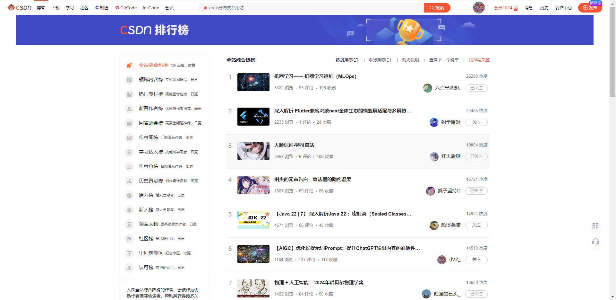Open author avatar of 倔强的石头_
The width and height of the screenshot is (616, 300).
[426, 294]
